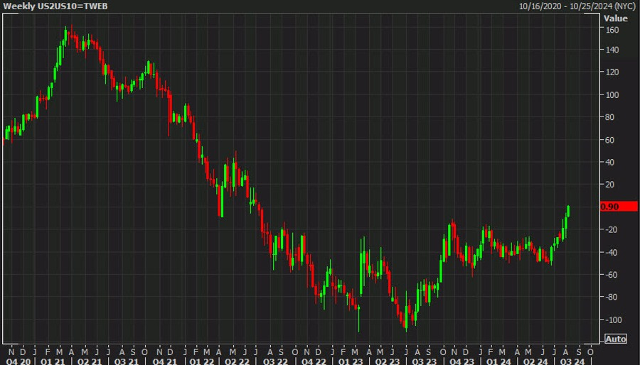The width and height of the screenshot is (640, 365).
Task: Click the Q4 21 quarter label
Action: click(x=164, y=361)
